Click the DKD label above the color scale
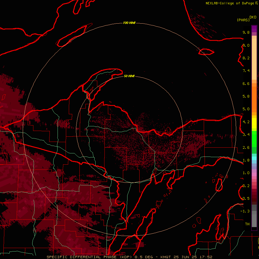Image resolution: width=259 pixels, height=259 pixels. coord(253,17)
